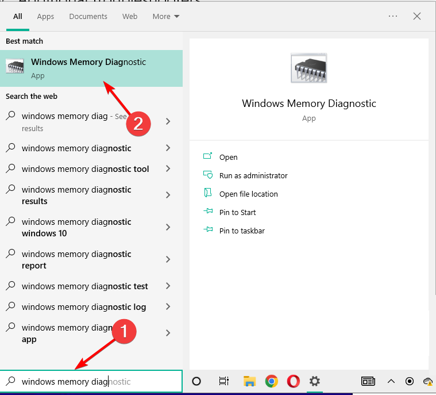Click the pin icon next to Pin to taskbar

coord(208,229)
